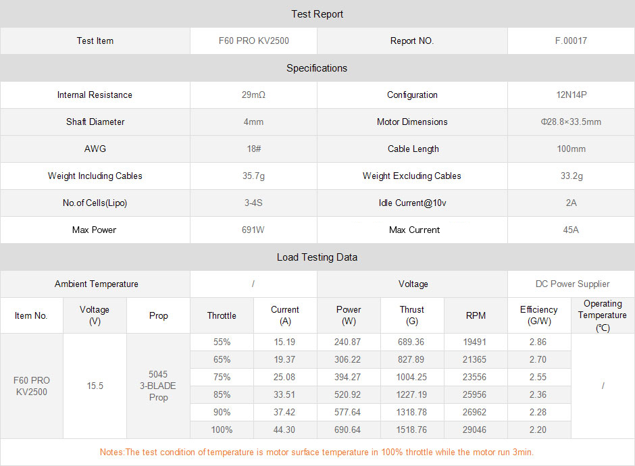Click the 'Test Report' header text
The height and width of the screenshot is (466, 635).
(317, 14)
